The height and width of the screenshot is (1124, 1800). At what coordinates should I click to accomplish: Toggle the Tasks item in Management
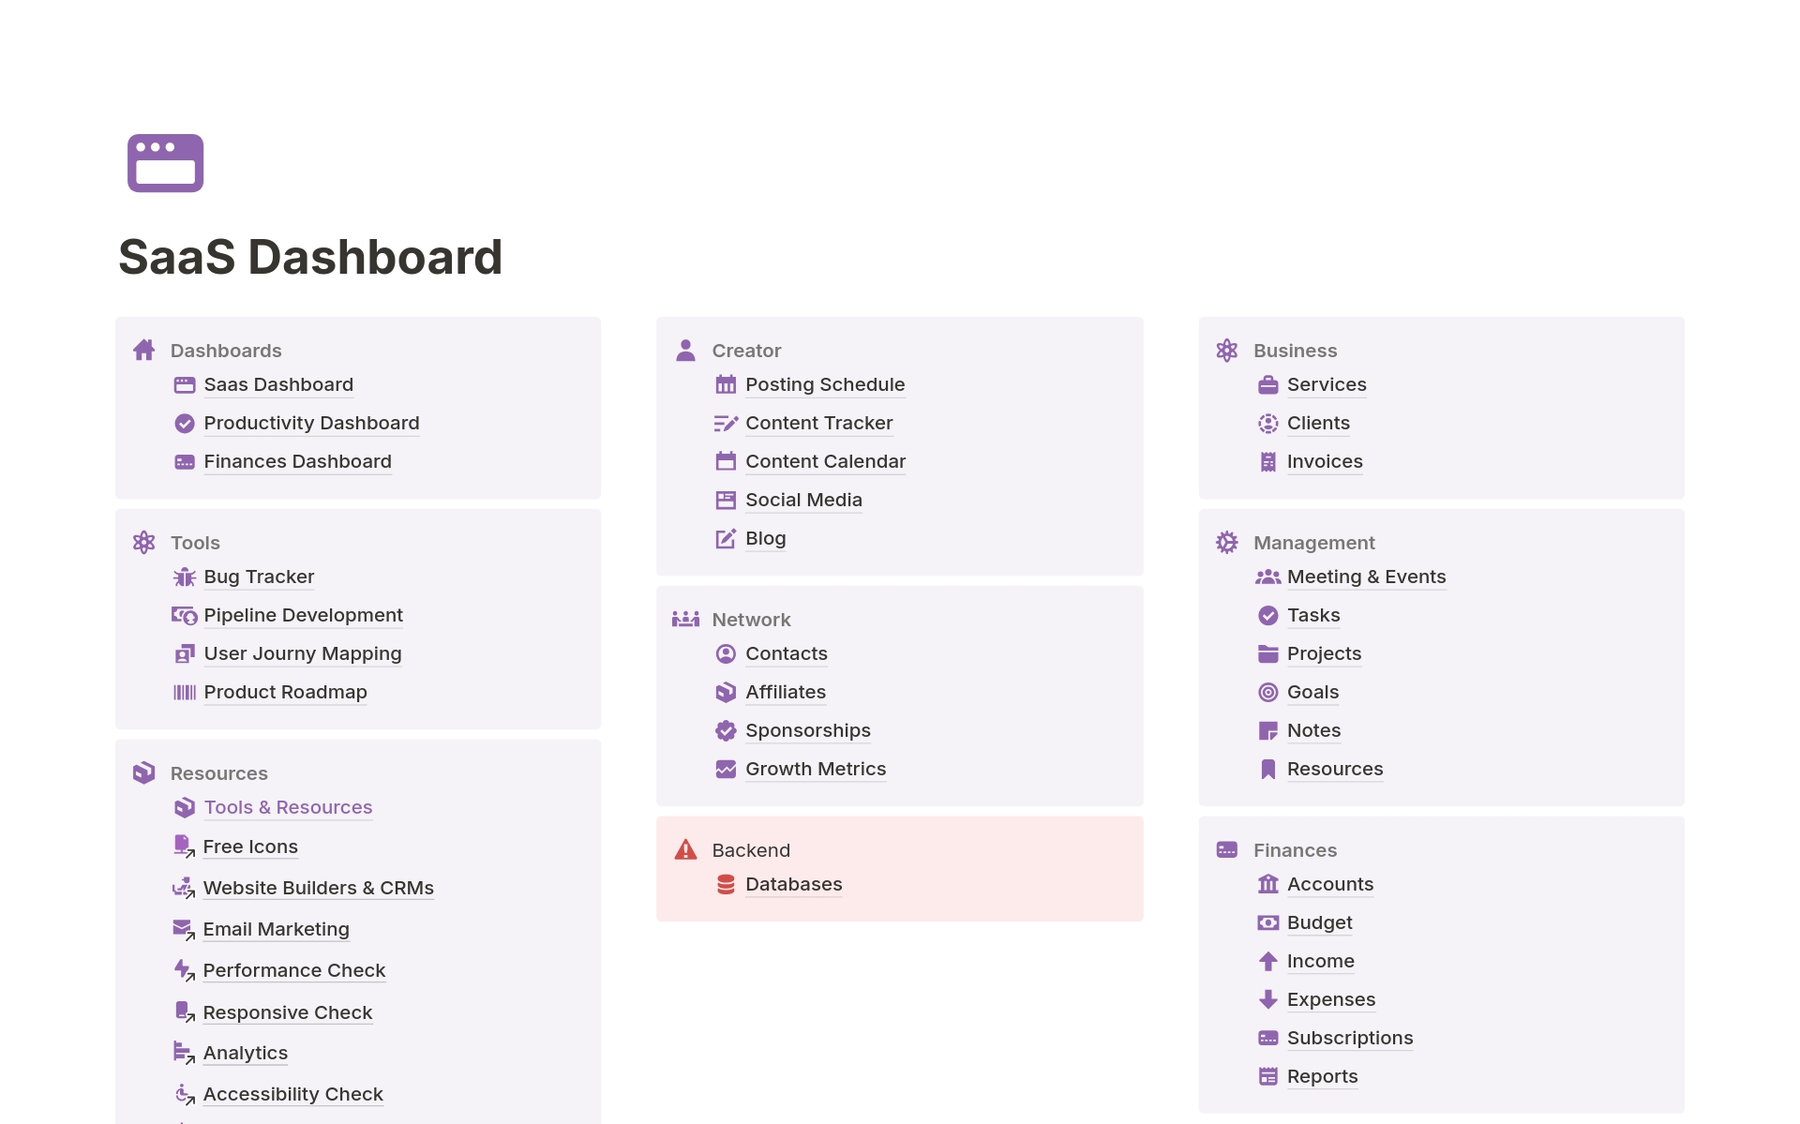point(1313,615)
